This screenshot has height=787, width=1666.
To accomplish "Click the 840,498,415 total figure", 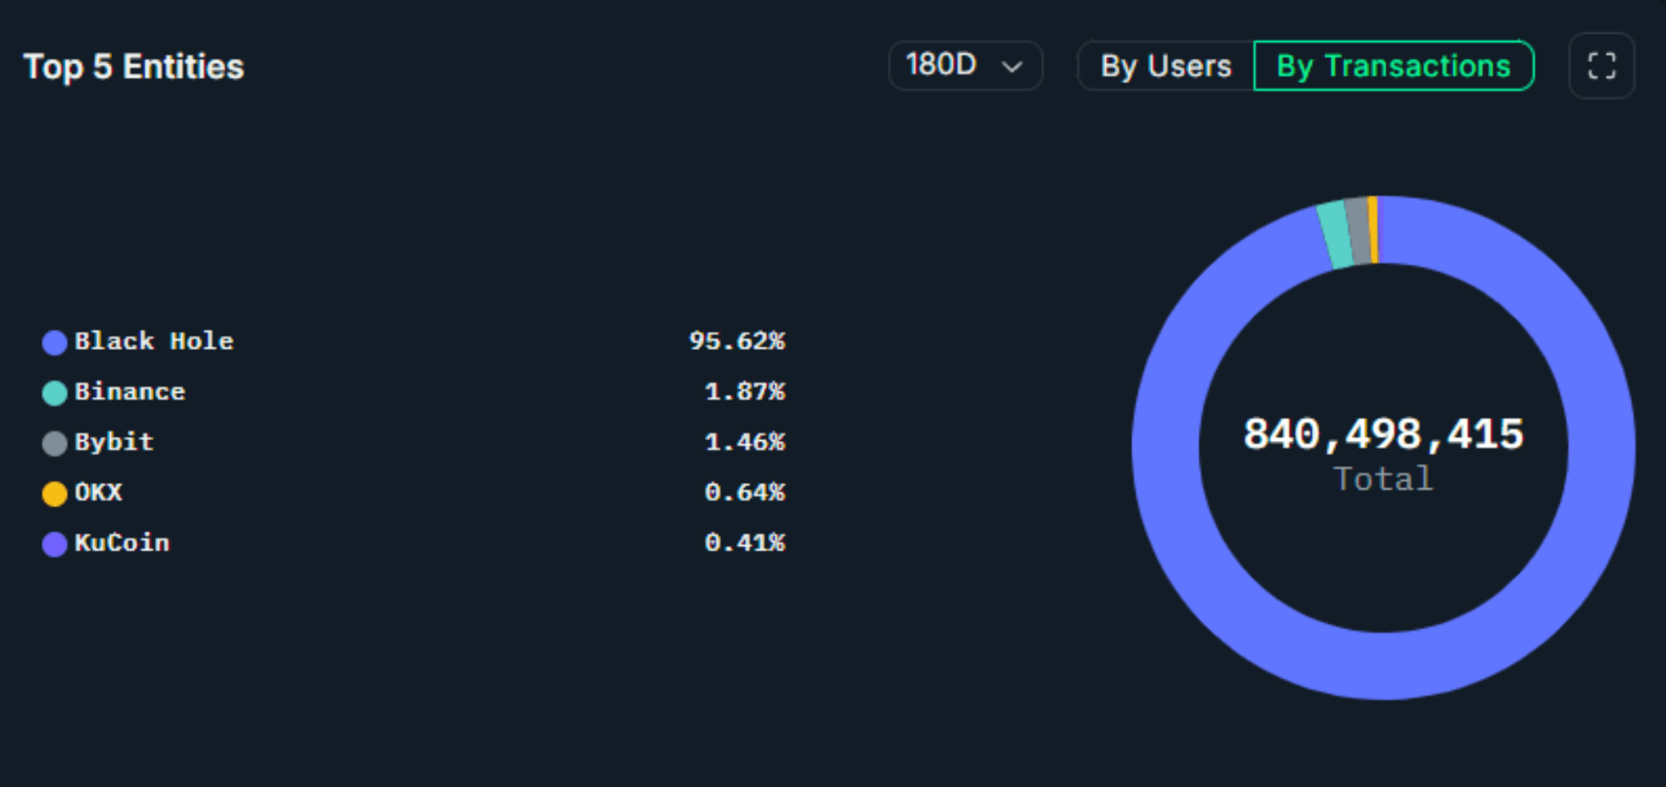I will point(1382,434).
